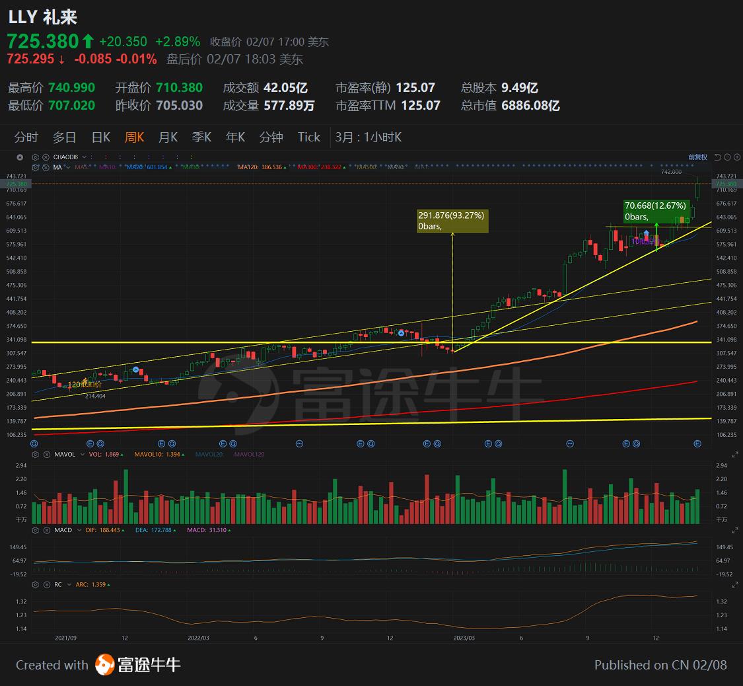Expand the MACD indicator dropdown
The width and height of the screenshot is (743, 686).
79,530
